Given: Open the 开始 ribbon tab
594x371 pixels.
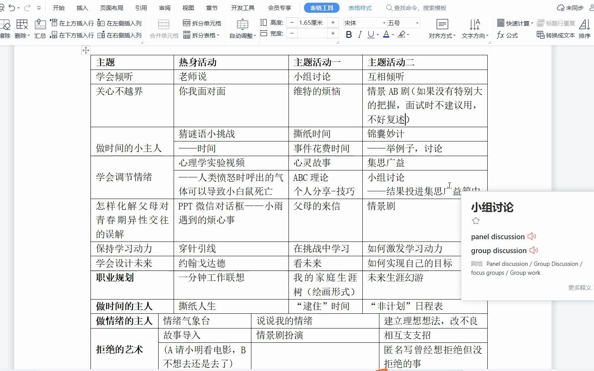Looking at the screenshot, I should coord(59,8).
